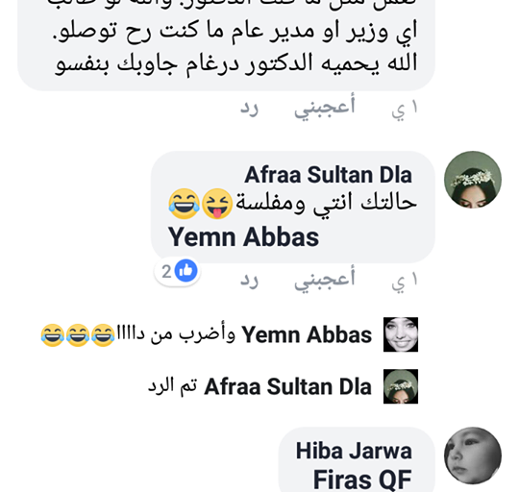The width and height of the screenshot is (519, 492).
Task: Open Afraa Sultan Dla's large profile picture
Action: tap(473, 180)
